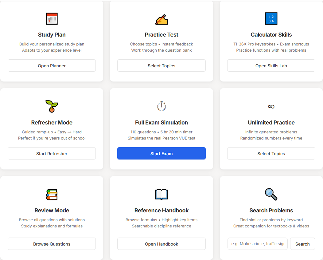
Task: Click 'Searchable discipline reference' text
Action: pos(161,226)
